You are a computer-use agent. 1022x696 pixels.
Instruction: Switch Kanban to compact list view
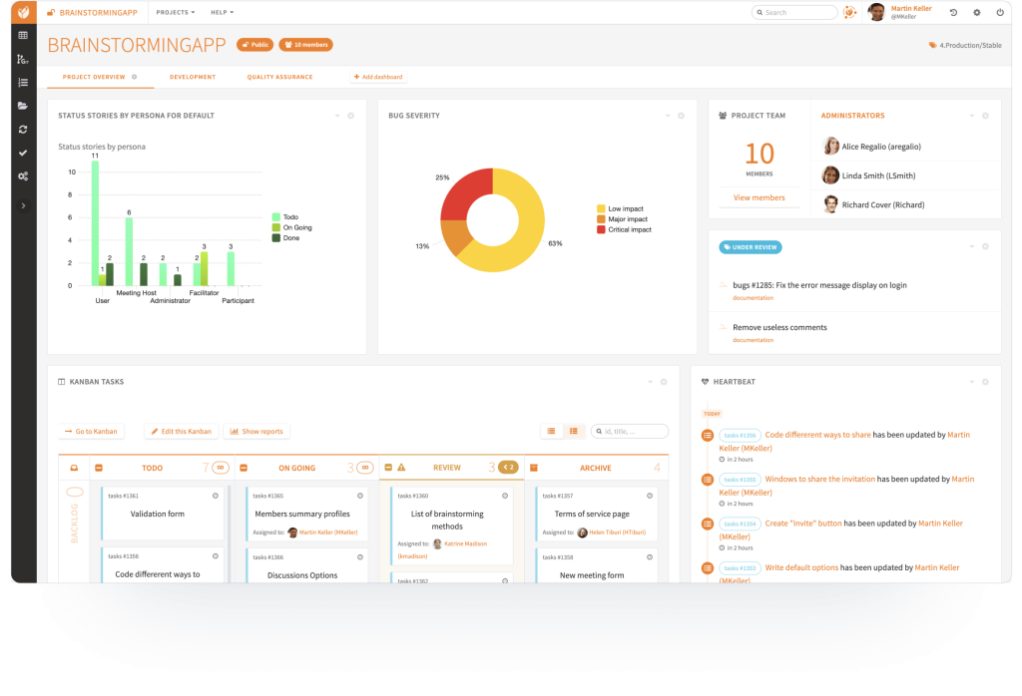[552, 431]
